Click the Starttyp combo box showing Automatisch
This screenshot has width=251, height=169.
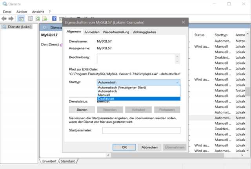click(138, 82)
